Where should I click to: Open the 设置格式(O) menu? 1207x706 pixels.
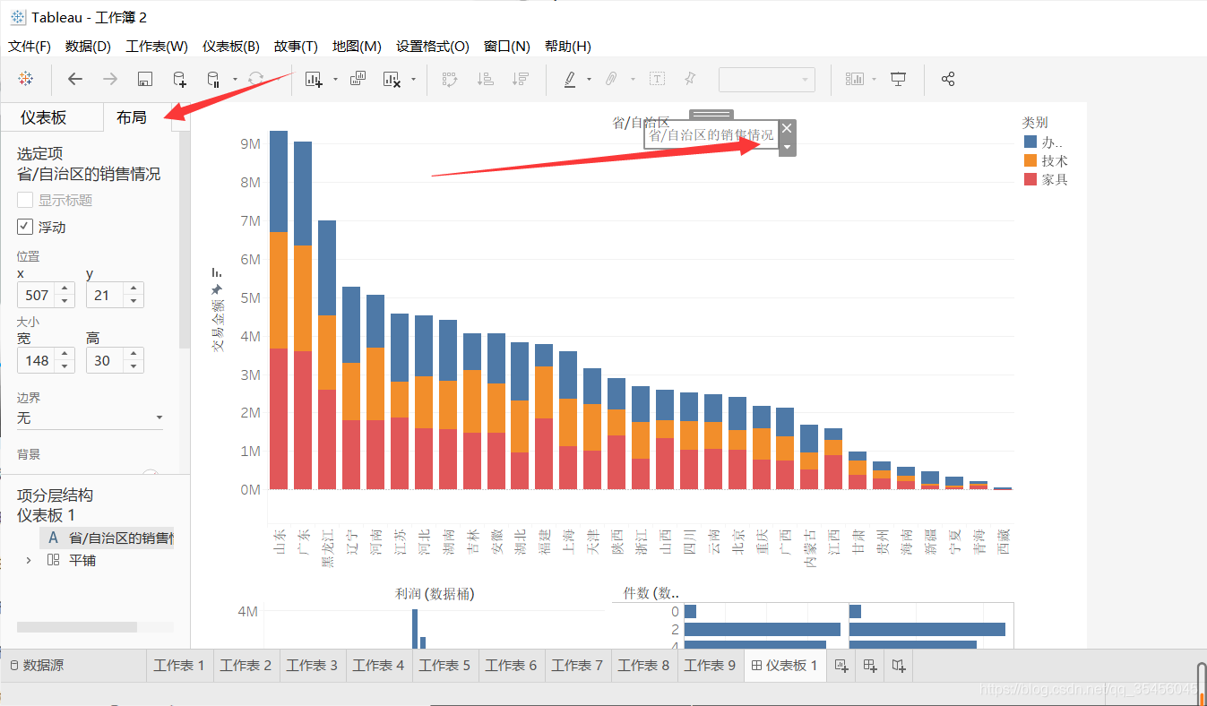[433, 47]
